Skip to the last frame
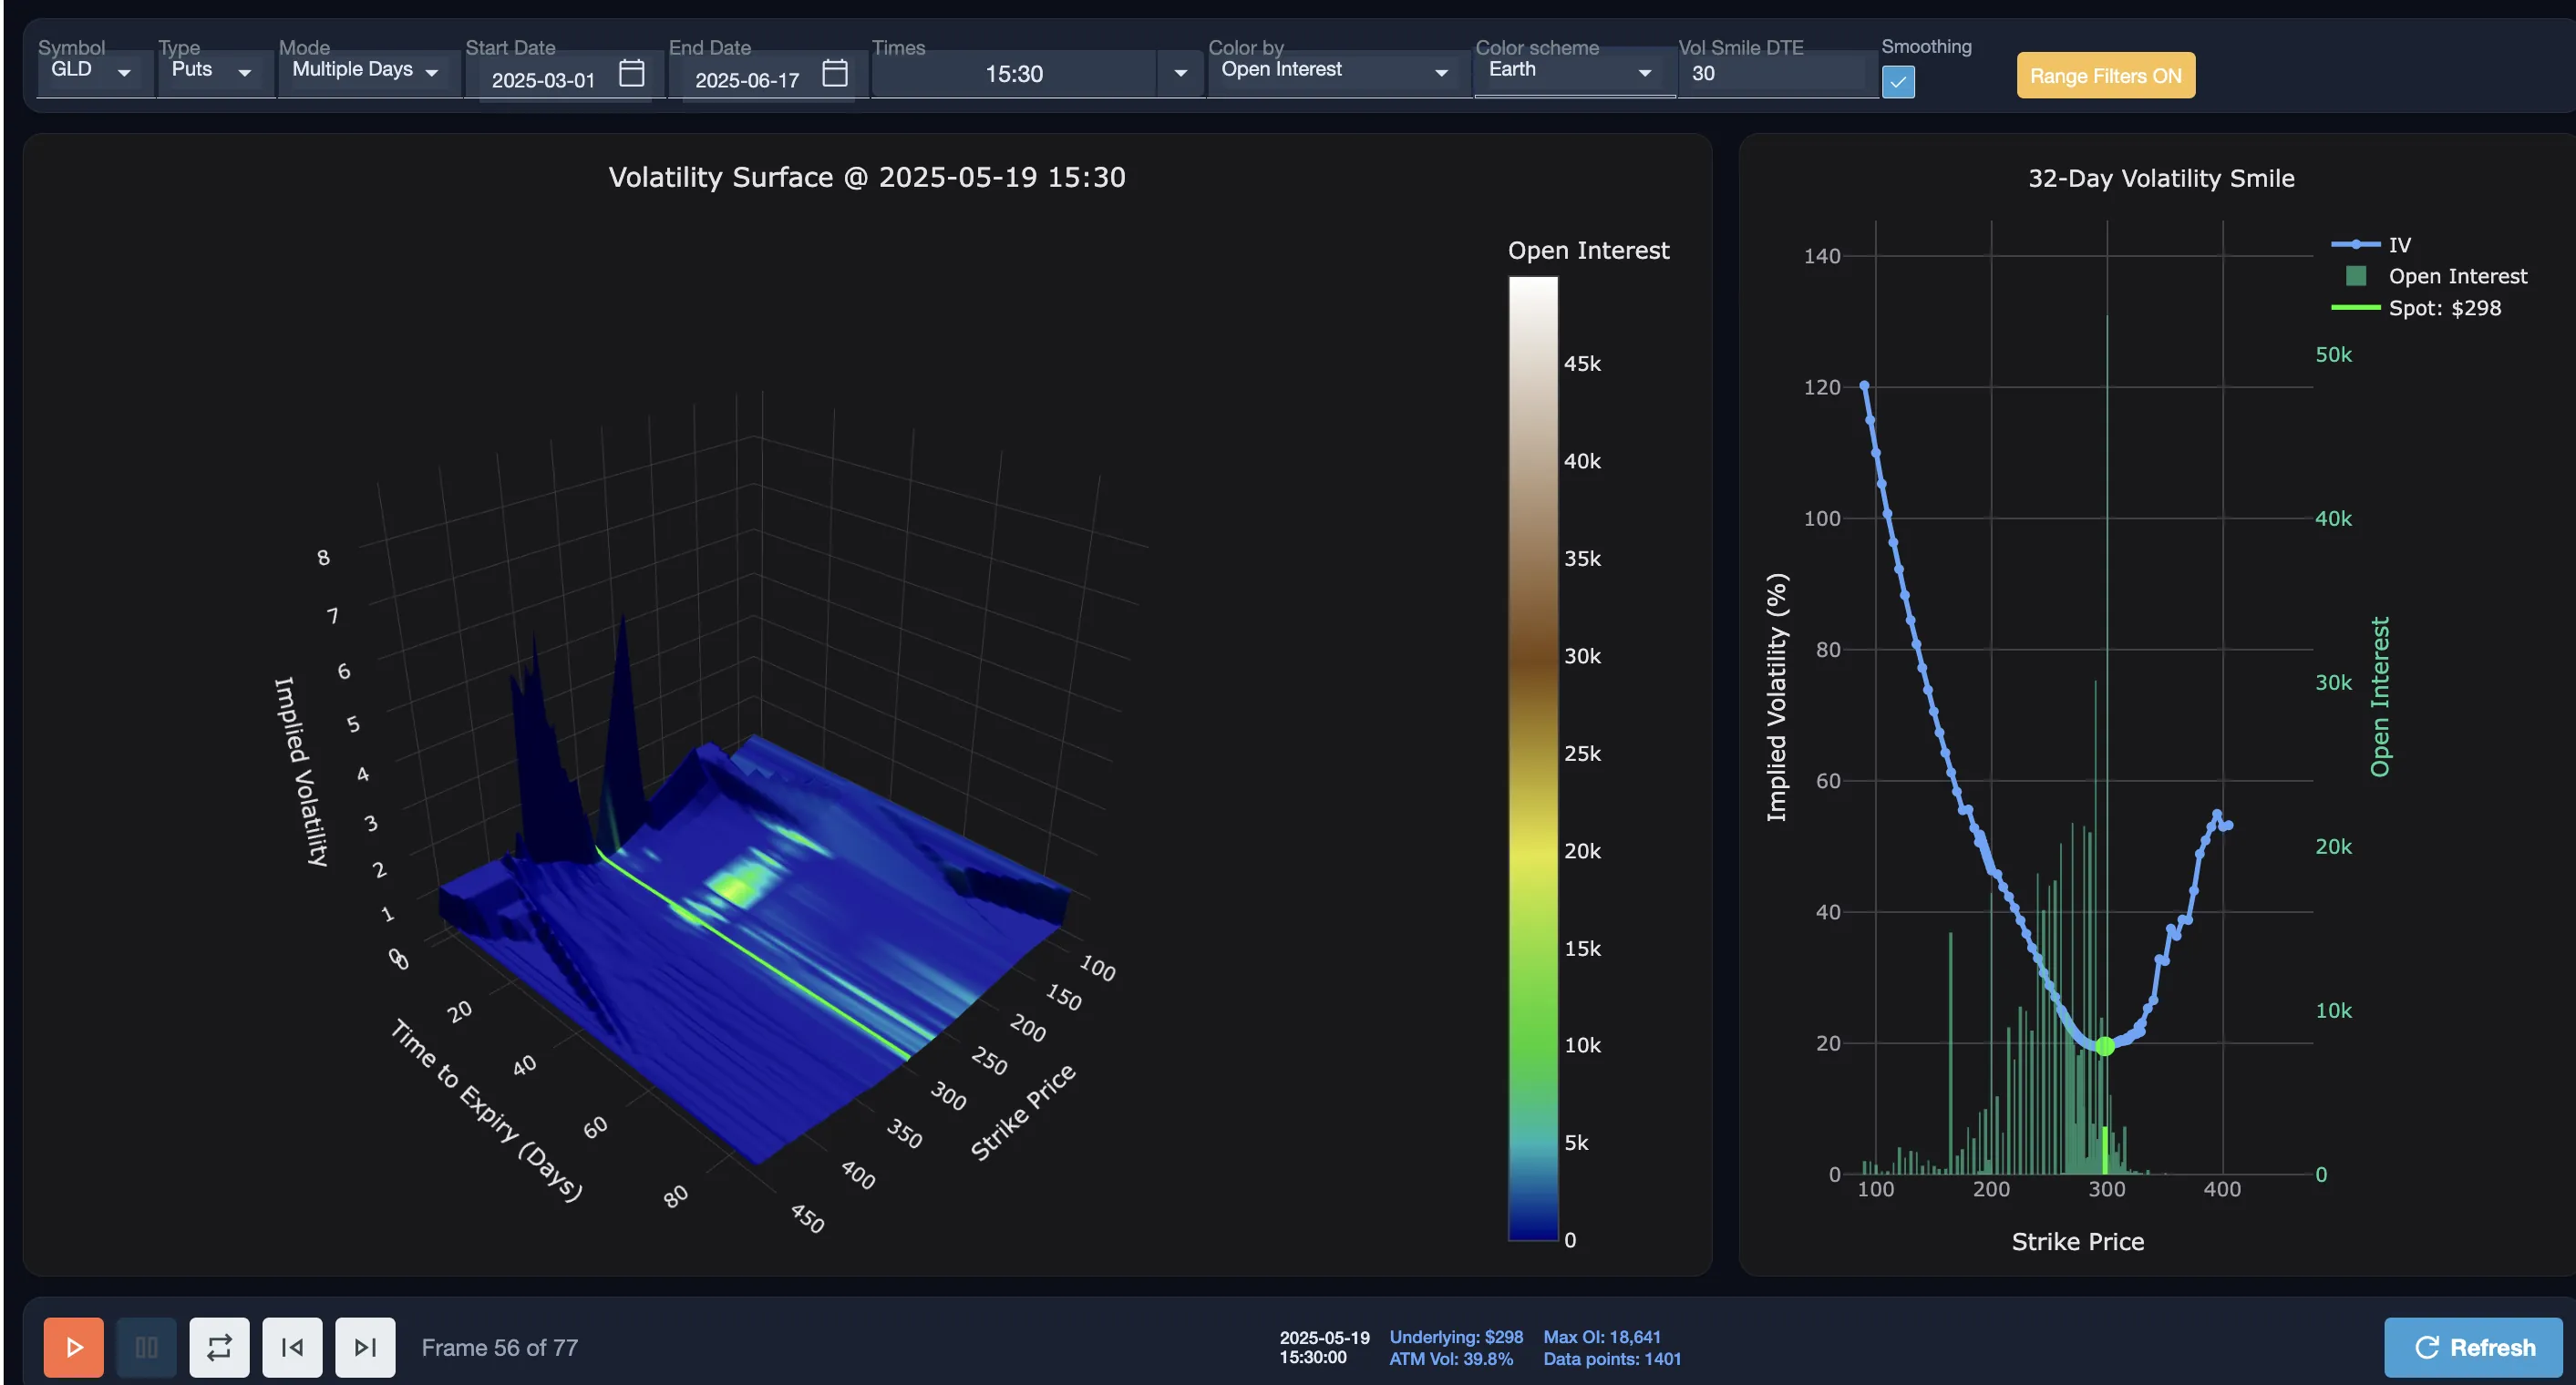2576x1385 pixels. pos(364,1346)
